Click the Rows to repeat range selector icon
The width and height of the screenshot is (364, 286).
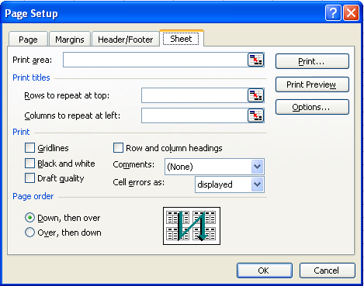pos(255,95)
